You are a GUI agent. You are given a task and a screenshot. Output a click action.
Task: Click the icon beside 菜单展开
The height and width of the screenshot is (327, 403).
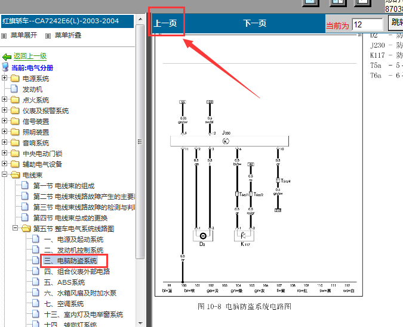point(4,36)
